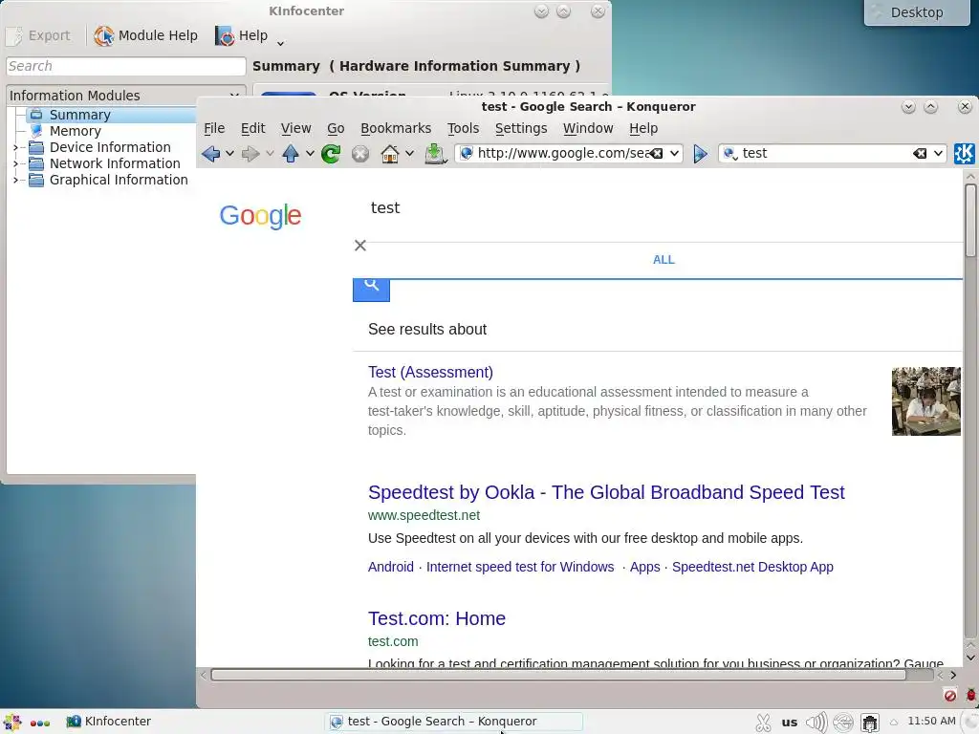Open Up-level dropdown arrow
Screen dimensions: 979x734
[x=310, y=154]
